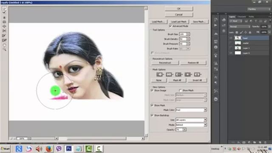Open Firefox from the taskbar
272x153 pixels.
[x=49, y=149]
